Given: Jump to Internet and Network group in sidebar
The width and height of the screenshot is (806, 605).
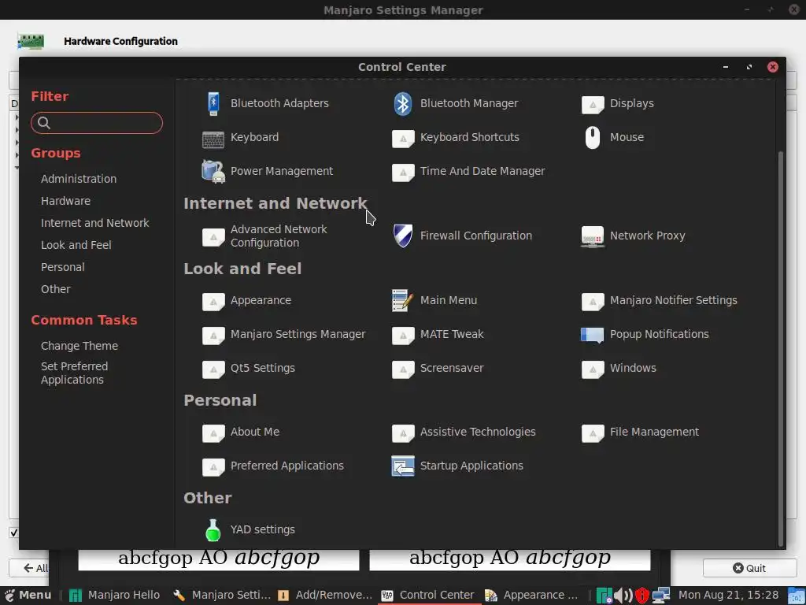Looking at the screenshot, I should (95, 223).
